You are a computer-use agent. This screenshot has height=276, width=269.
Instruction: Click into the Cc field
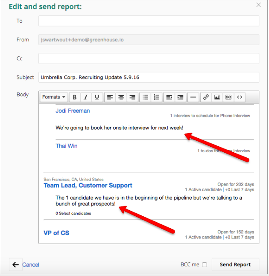149,58
